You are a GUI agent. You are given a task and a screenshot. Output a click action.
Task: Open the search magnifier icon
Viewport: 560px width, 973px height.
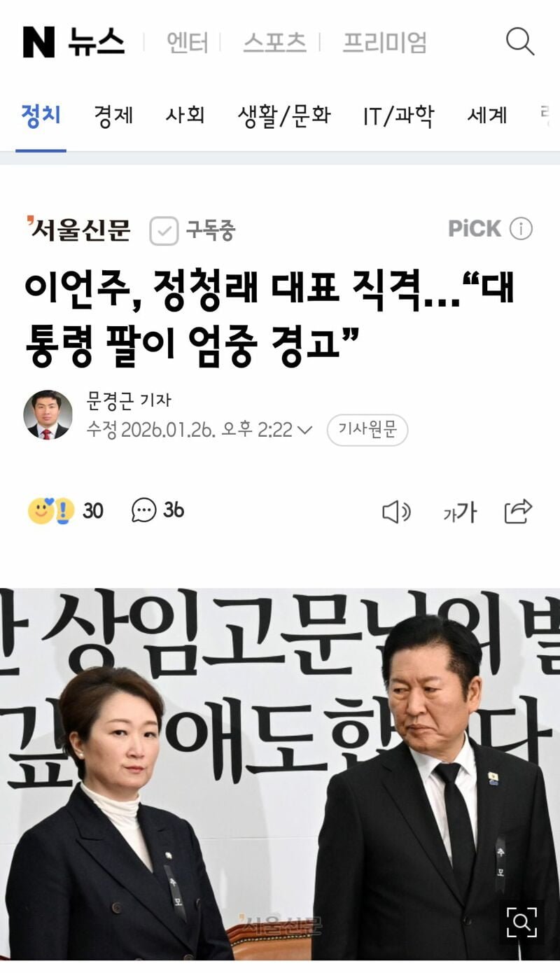[520, 42]
